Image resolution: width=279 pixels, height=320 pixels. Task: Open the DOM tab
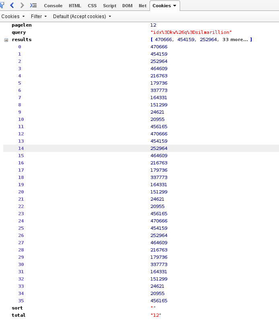[127, 6]
